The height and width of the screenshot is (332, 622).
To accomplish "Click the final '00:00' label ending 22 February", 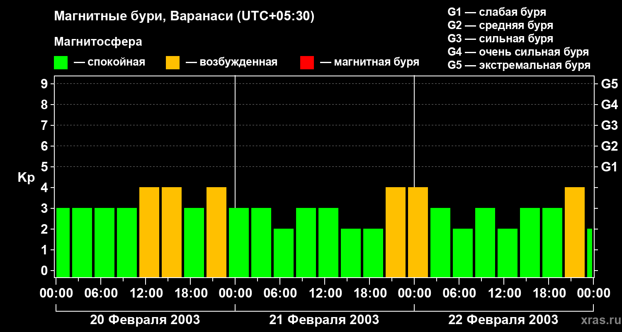I will tap(593, 293).
